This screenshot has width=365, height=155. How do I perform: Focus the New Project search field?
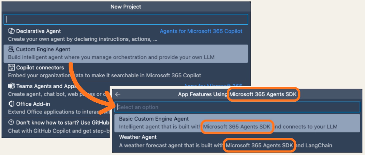click(x=126, y=19)
